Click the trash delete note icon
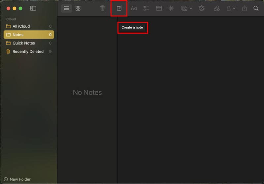 tap(103, 8)
